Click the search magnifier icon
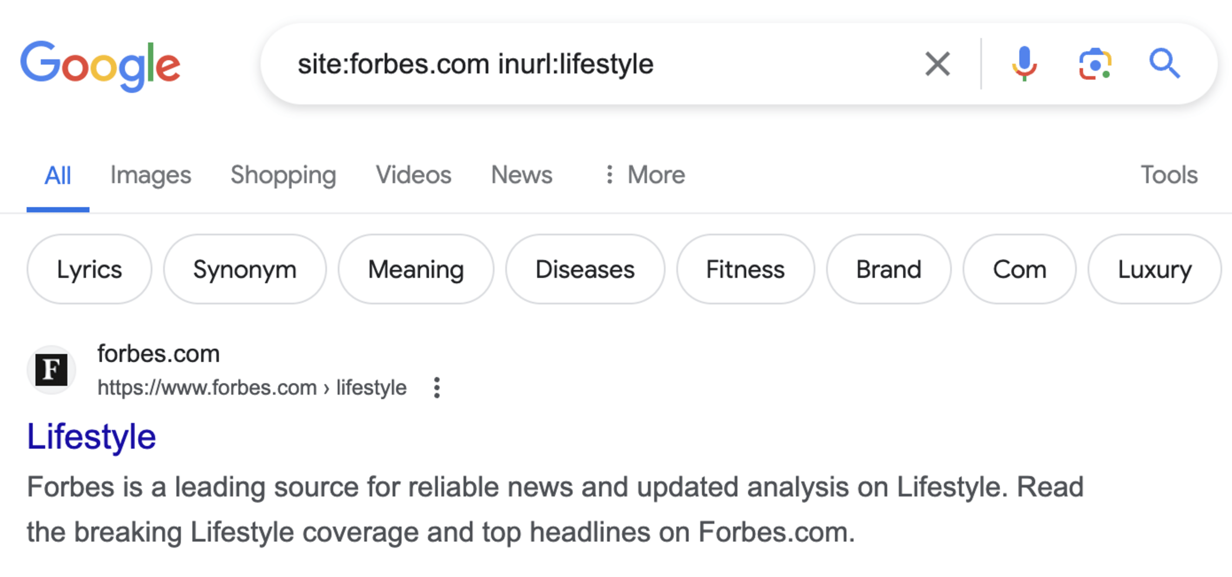The height and width of the screenshot is (577, 1232). click(x=1164, y=64)
